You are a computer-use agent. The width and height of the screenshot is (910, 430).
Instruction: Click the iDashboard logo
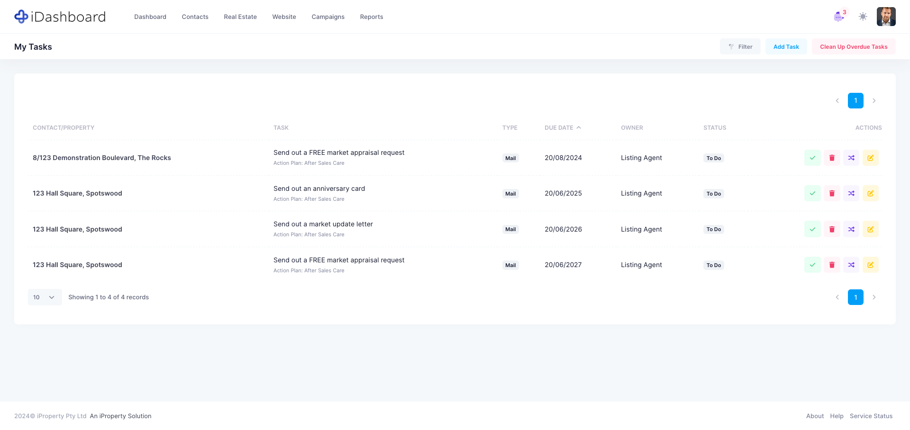60,17
